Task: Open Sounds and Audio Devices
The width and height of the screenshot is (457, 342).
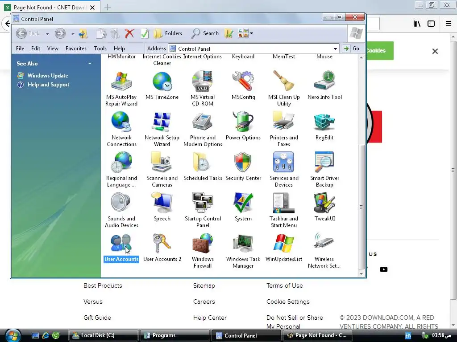Action: pyautogui.click(x=121, y=203)
